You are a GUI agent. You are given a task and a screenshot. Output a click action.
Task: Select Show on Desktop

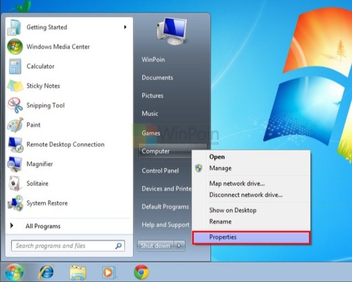click(251, 210)
